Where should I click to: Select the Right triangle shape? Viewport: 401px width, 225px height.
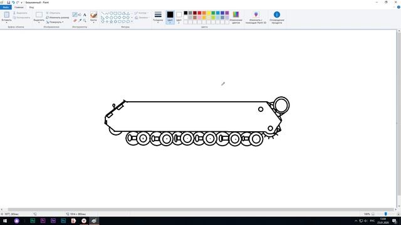[x=103, y=17]
